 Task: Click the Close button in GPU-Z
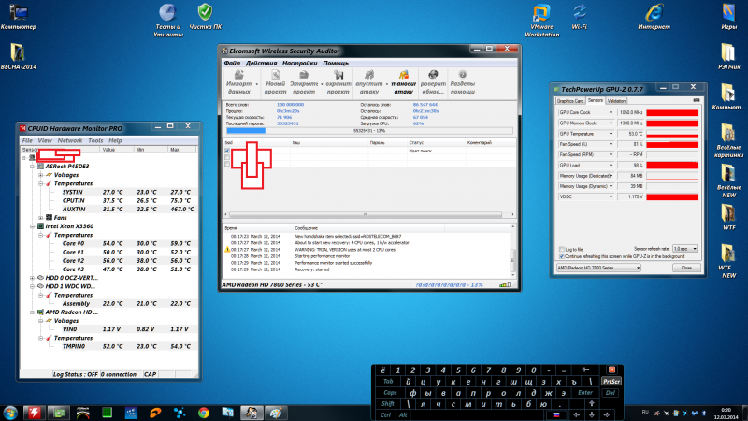tap(686, 268)
